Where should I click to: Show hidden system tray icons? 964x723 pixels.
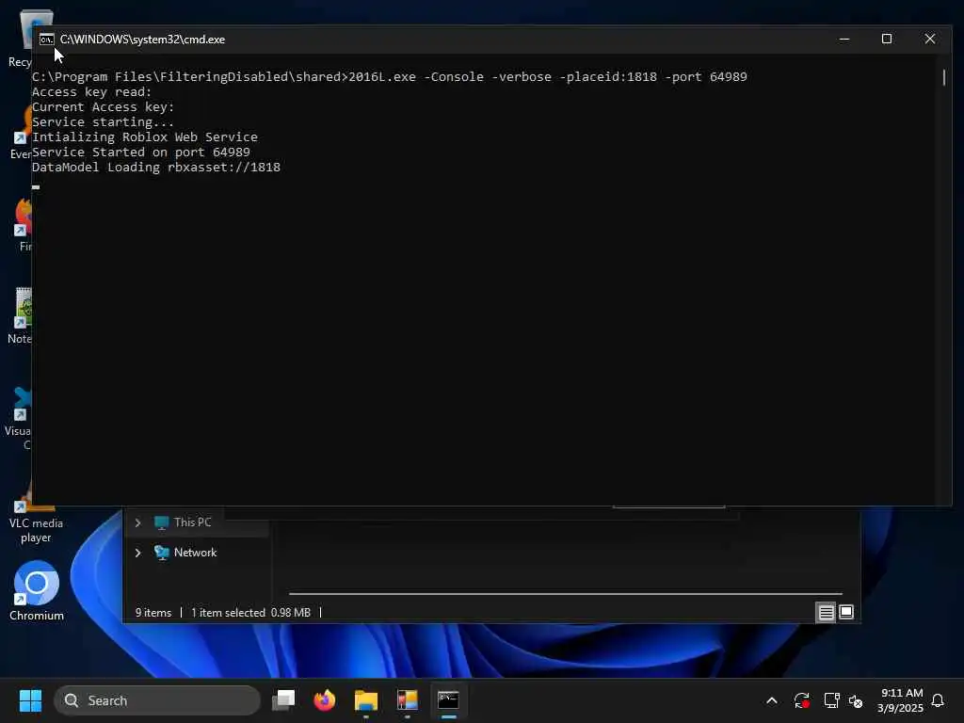tap(772, 700)
